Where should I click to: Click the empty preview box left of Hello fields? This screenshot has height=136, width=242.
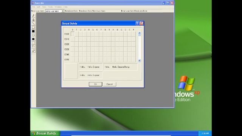point(71,71)
